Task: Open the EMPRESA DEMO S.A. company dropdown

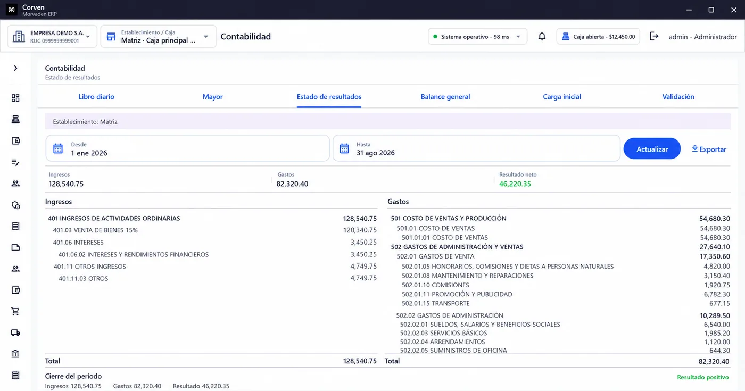Action: coord(53,37)
